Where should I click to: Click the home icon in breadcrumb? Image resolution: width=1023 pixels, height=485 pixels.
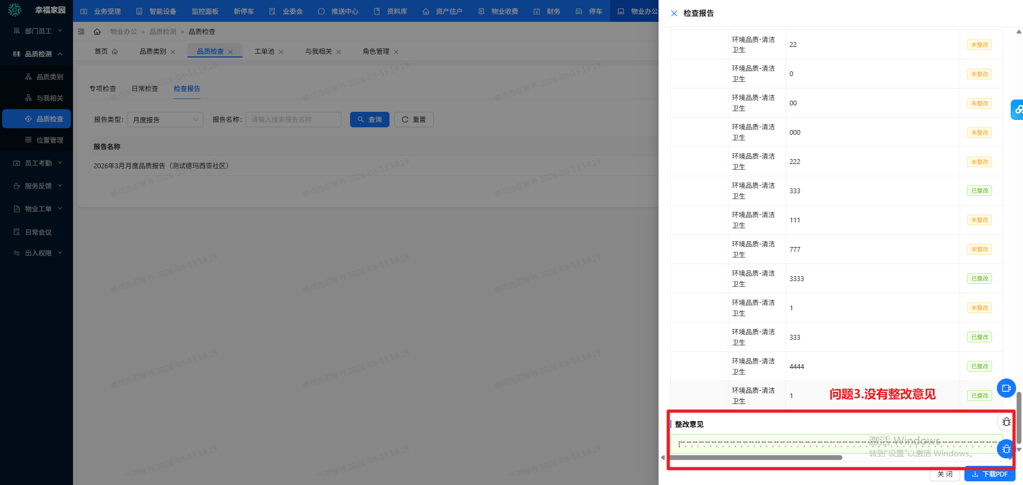(97, 32)
